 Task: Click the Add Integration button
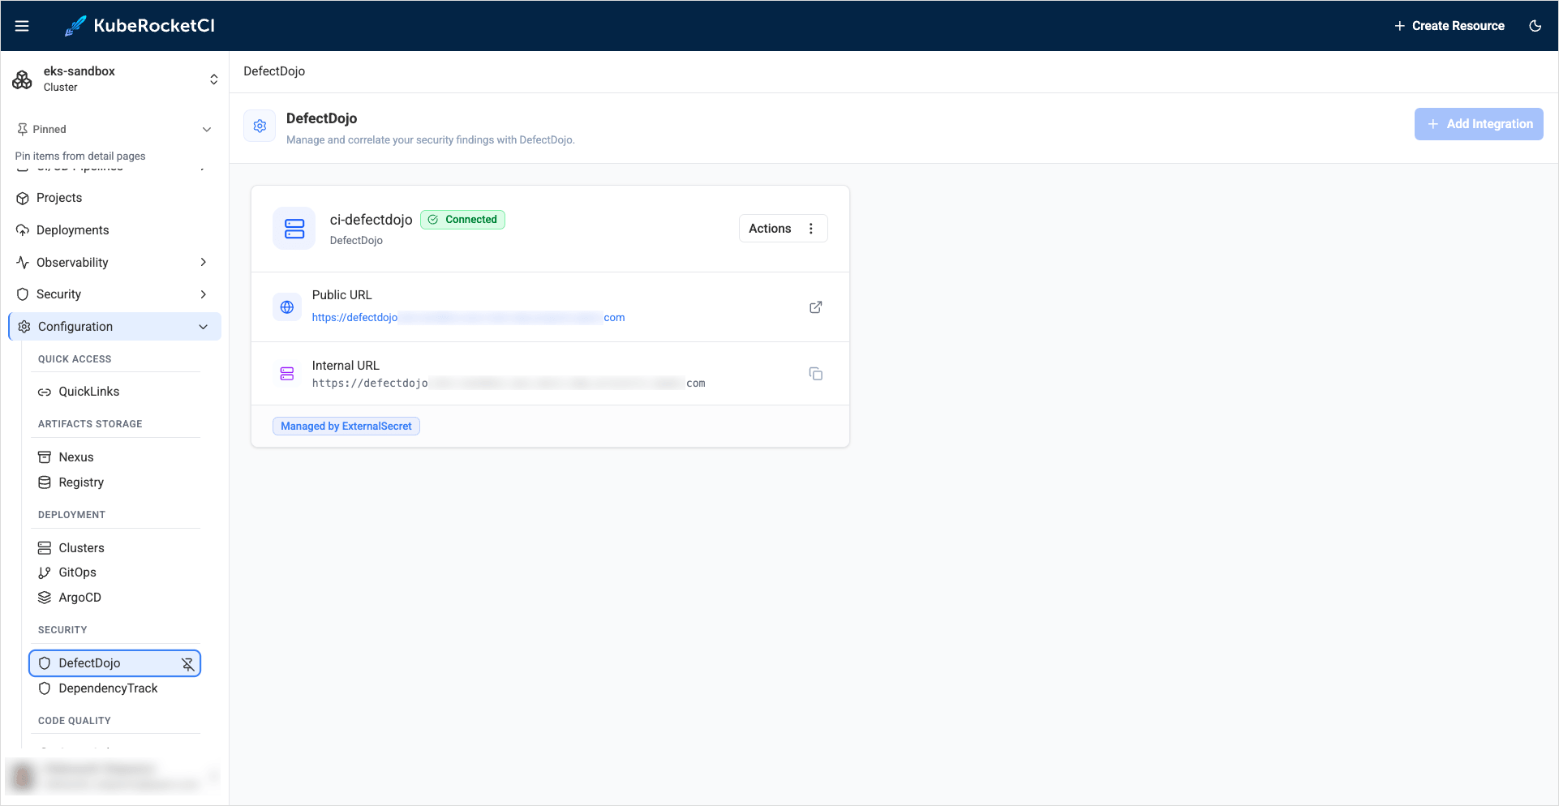point(1479,124)
